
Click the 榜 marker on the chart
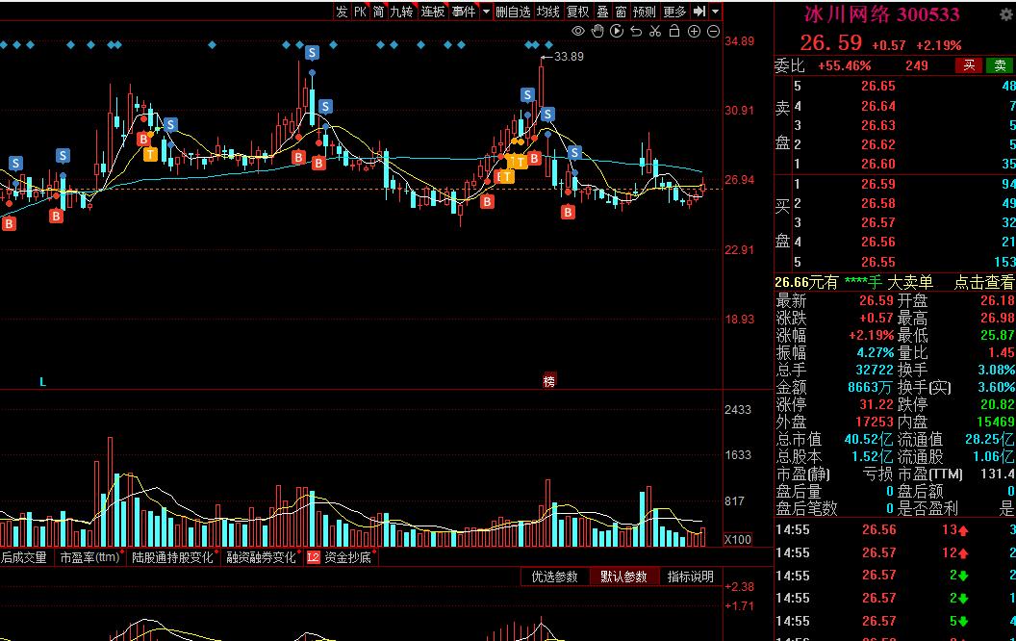548,381
